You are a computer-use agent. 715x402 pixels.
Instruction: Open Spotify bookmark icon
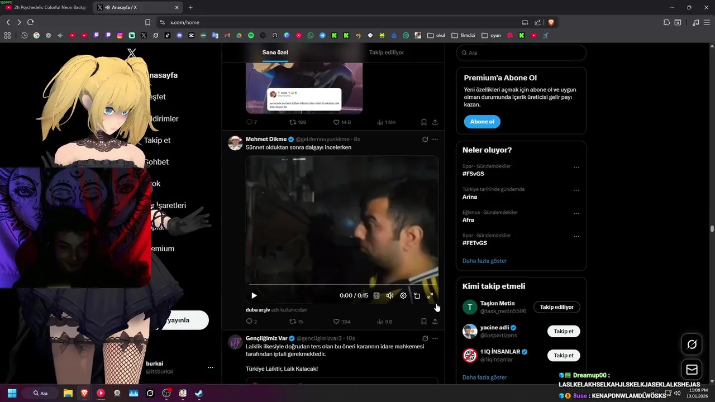tap(251, 35)
